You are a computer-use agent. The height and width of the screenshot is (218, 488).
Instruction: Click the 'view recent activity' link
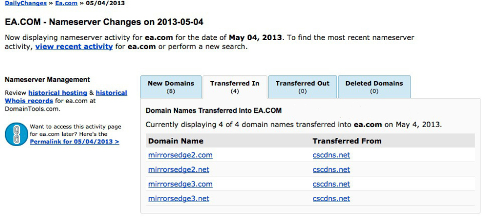(x=74, y=47)
